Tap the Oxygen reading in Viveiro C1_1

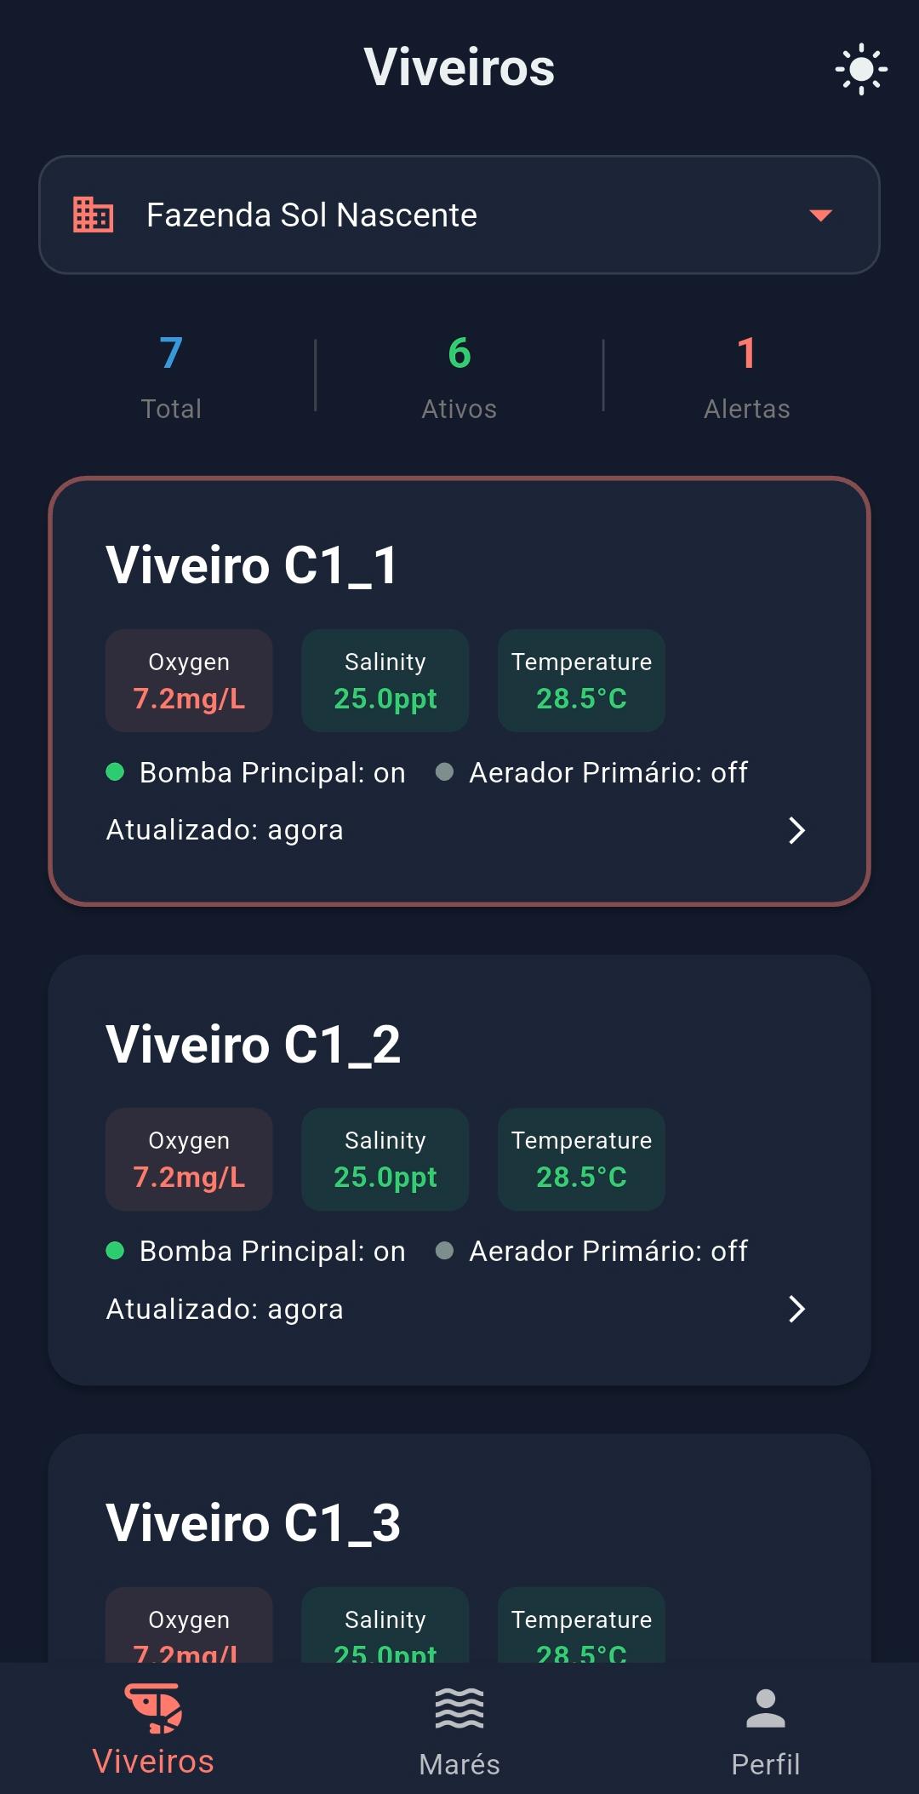click(x=189, y=681)
